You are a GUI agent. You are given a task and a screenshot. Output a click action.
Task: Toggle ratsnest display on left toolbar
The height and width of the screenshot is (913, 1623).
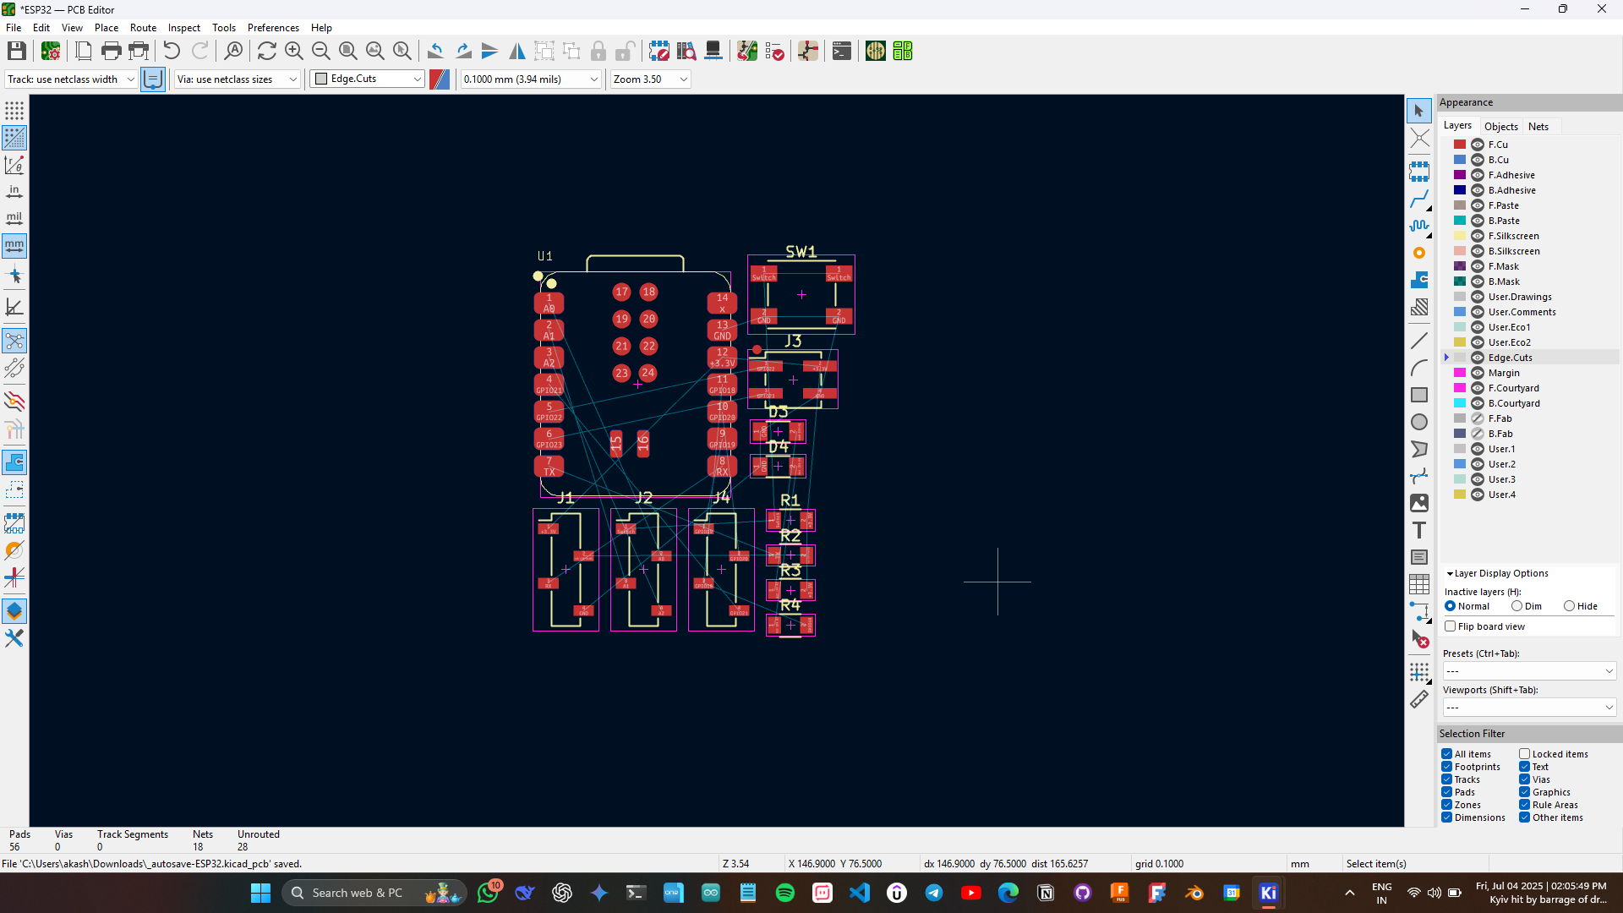[14, 341]
